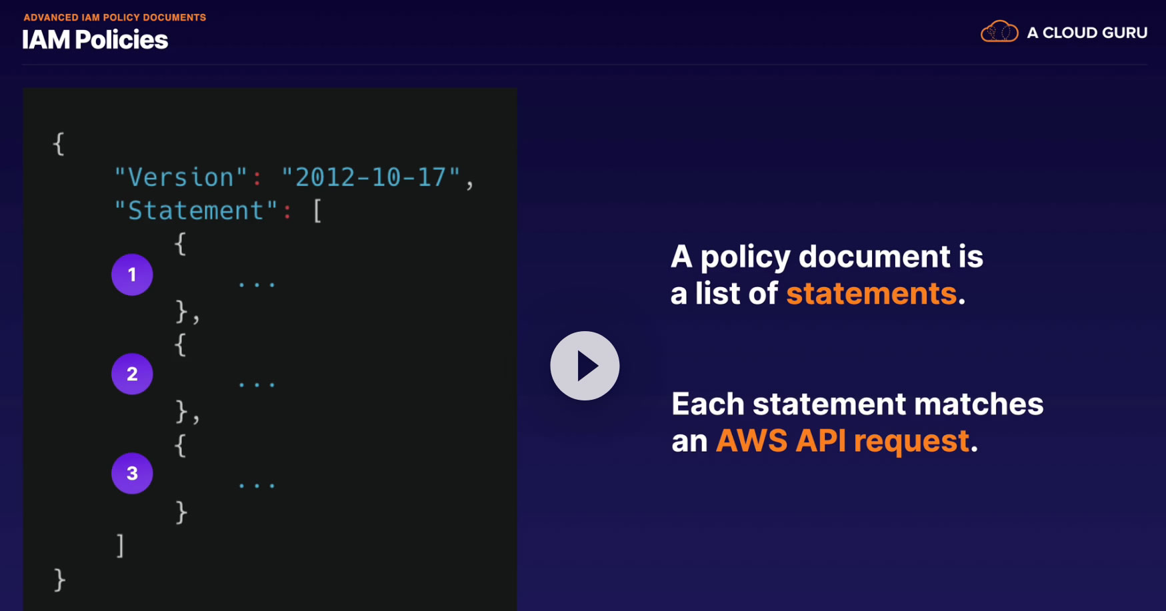Click the final closing curly brace
This screenshot has width=1166, height=611.
click(x=59, y=579)
